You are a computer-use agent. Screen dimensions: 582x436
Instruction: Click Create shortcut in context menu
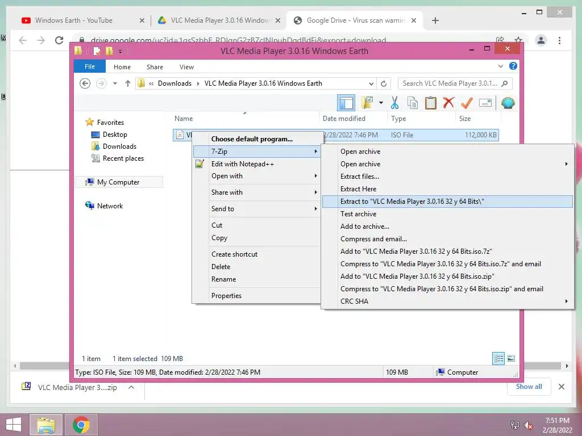point(234,254)
